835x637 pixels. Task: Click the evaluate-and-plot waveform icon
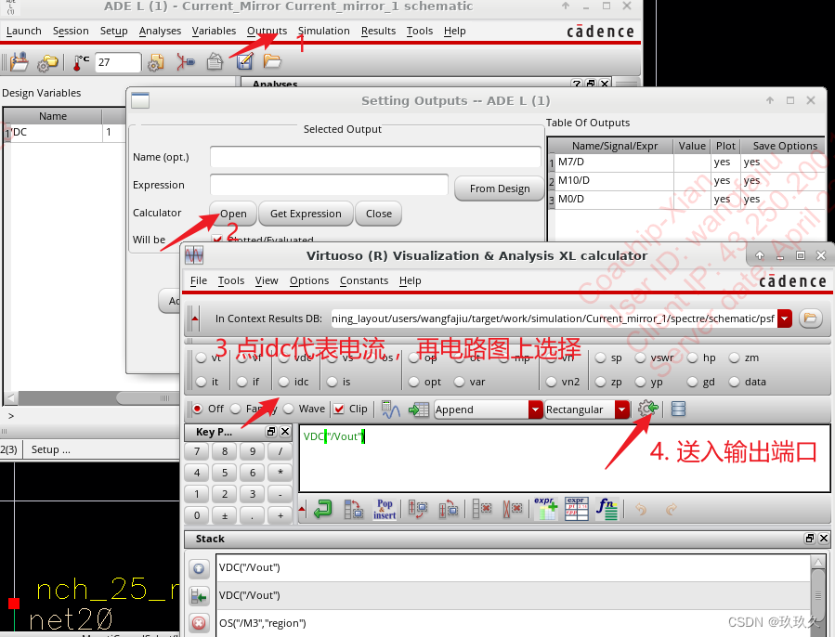[391, 409]
